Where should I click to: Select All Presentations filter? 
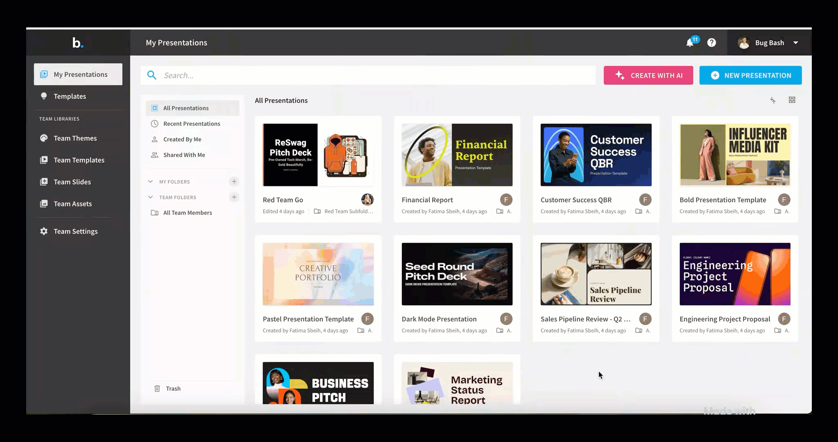click(193, 108)
